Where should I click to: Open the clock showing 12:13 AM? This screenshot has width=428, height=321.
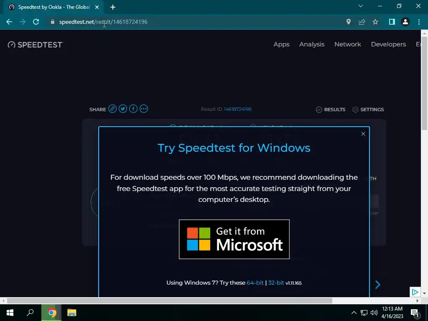click(392, 313)
